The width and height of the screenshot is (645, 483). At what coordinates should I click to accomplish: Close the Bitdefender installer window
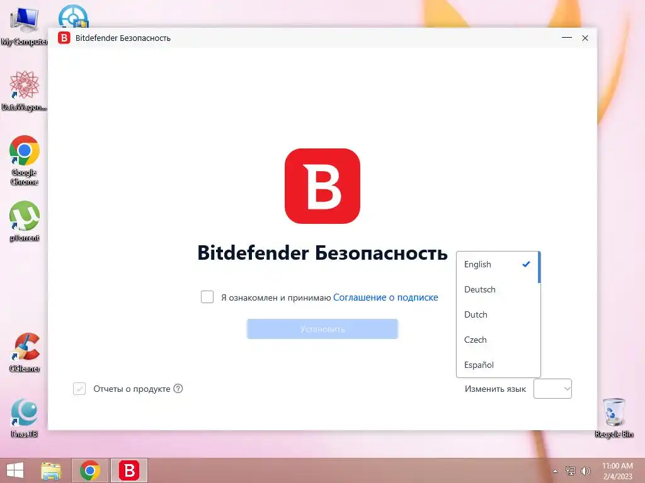[x=585, y=38]
